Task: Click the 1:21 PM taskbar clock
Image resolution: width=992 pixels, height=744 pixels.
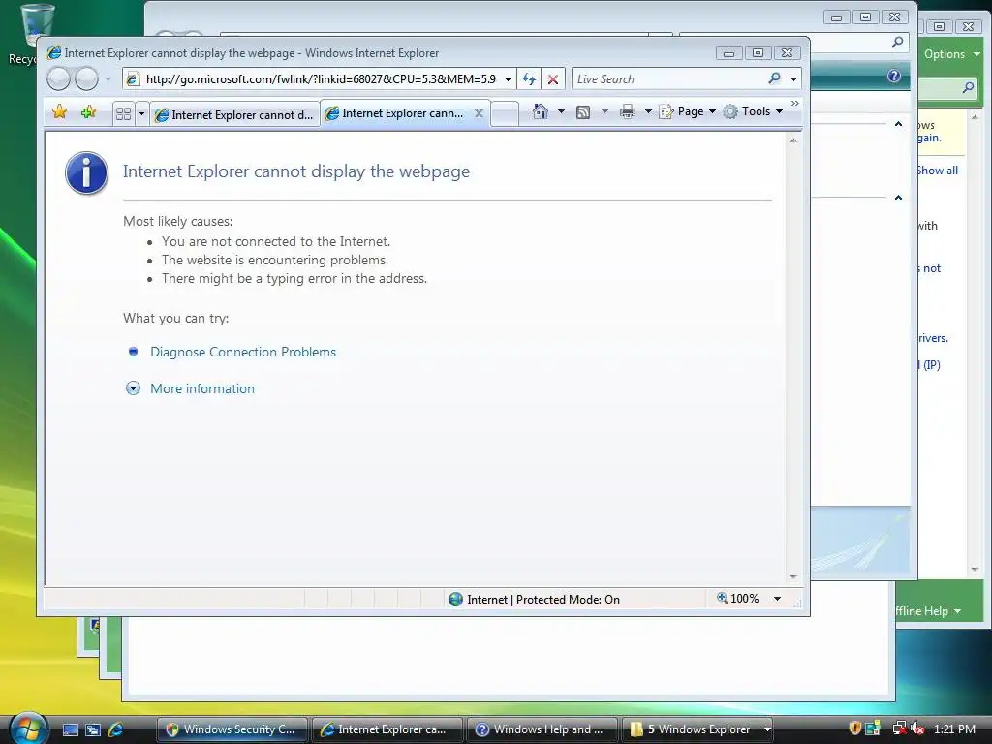Action: 954,728
